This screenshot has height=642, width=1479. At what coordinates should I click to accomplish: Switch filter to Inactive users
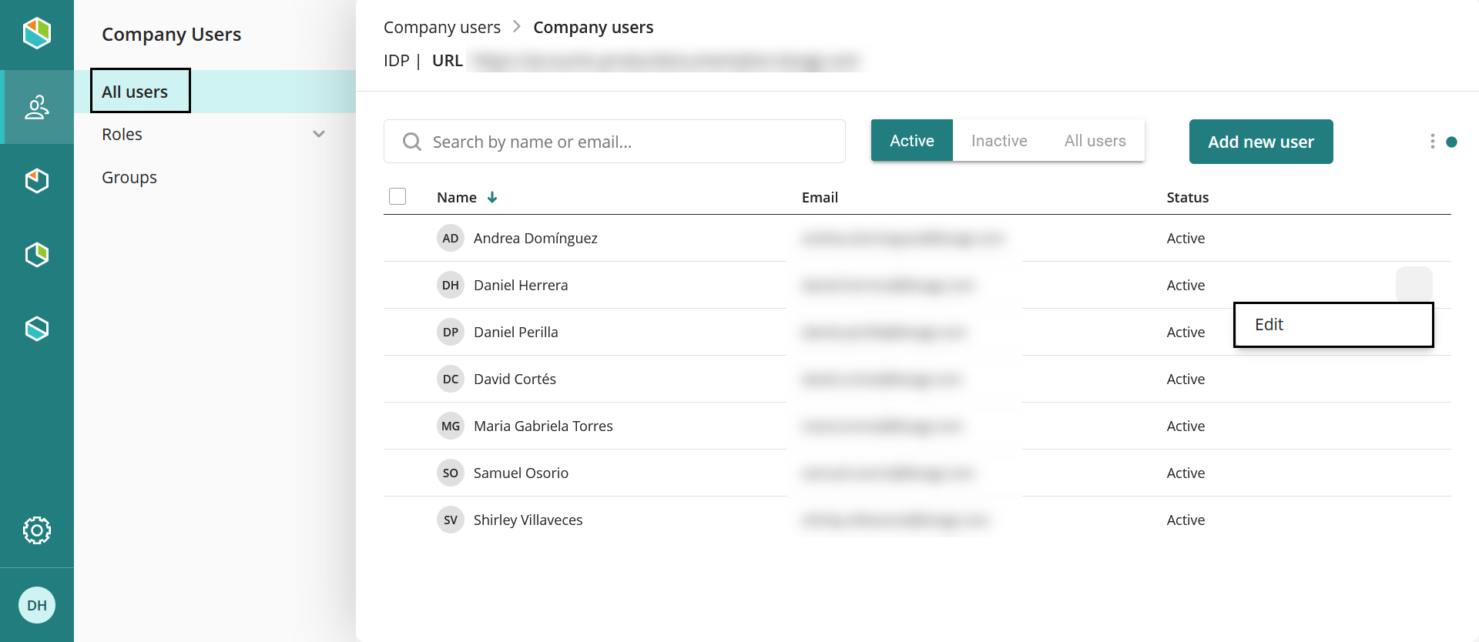pos(999,141)
